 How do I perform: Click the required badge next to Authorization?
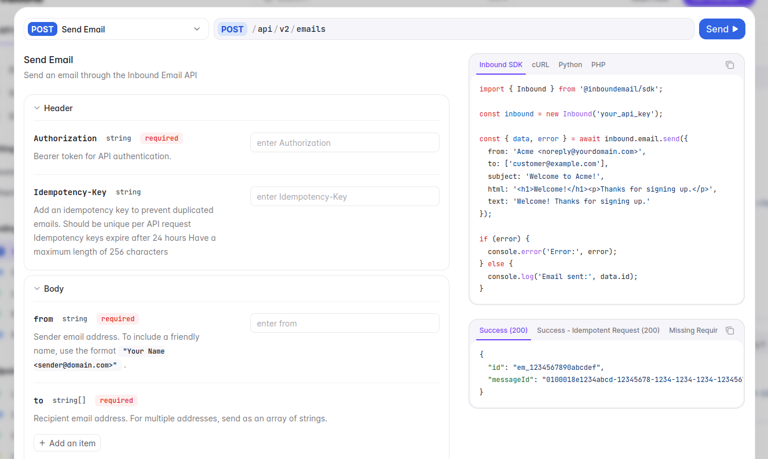(162, 138)
